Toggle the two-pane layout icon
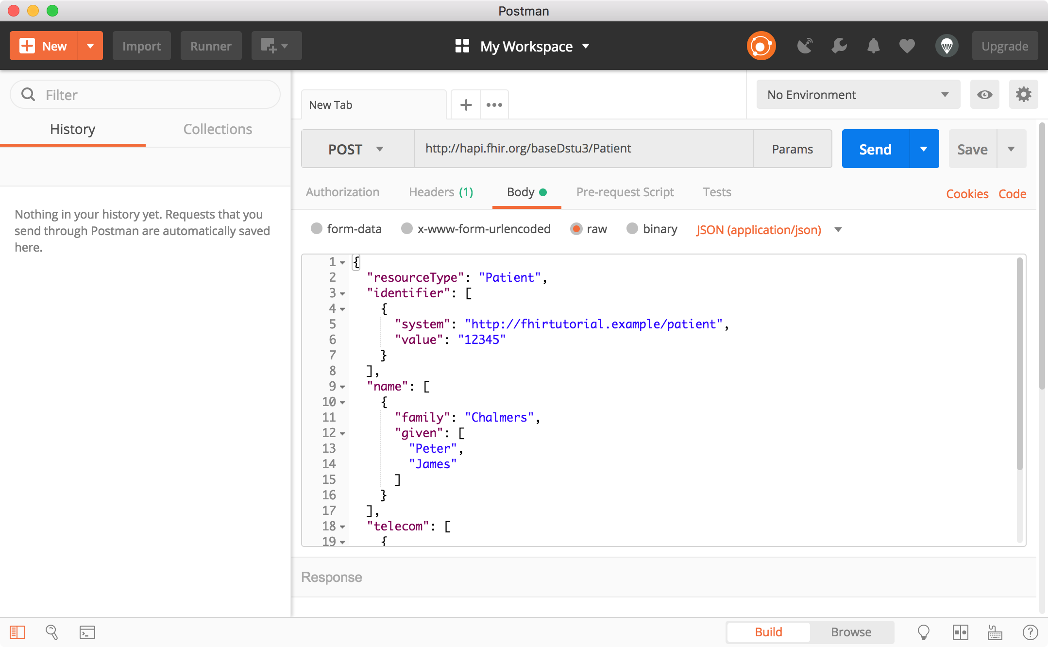The height and width of the screenshot is (647, 1048). 960,632
